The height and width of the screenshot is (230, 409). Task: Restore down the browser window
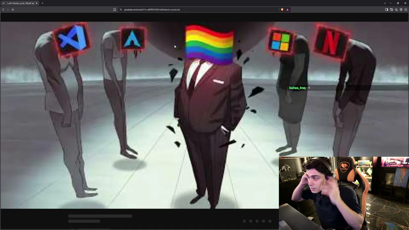(x=398, y=3)
